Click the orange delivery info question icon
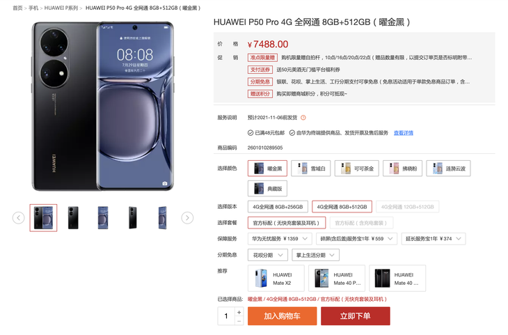Image resolution: width=508 pixels, height=335 pixels. click(303, 118)
